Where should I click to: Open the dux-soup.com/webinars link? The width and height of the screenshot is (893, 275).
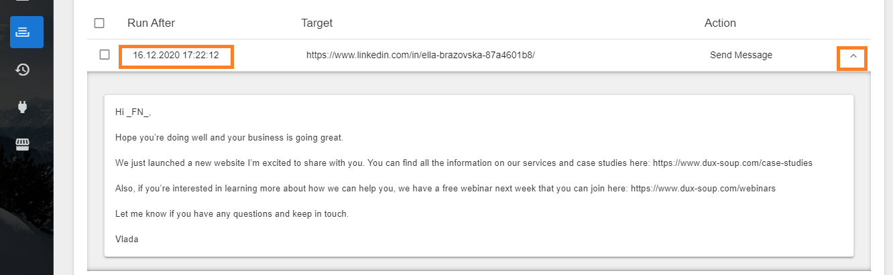coord(703,189)
